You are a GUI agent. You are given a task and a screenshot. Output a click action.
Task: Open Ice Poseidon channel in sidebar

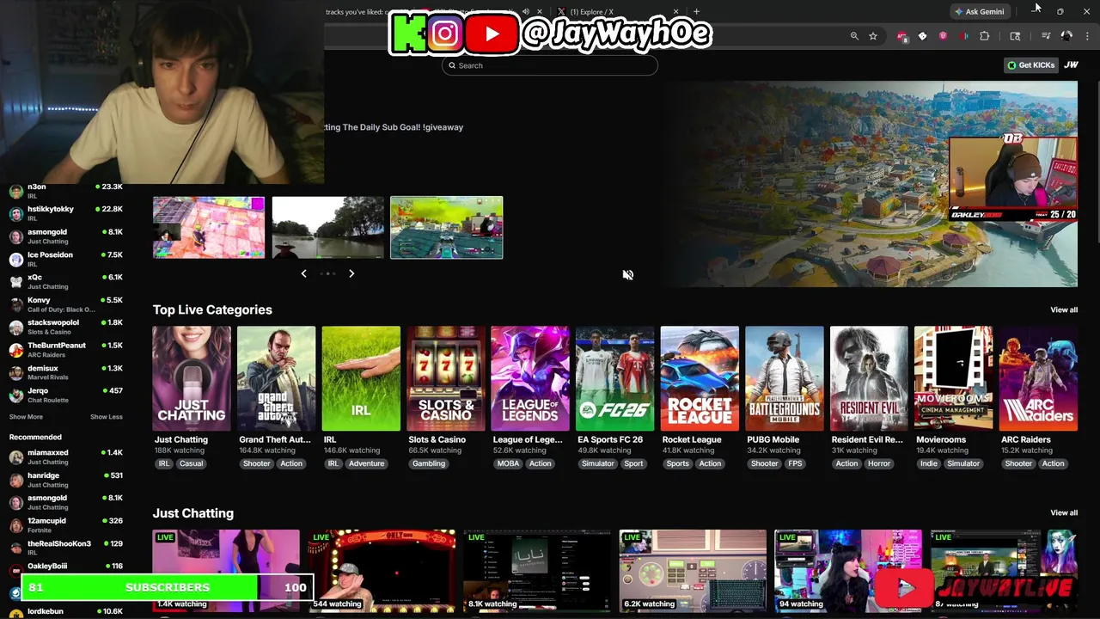65,259
